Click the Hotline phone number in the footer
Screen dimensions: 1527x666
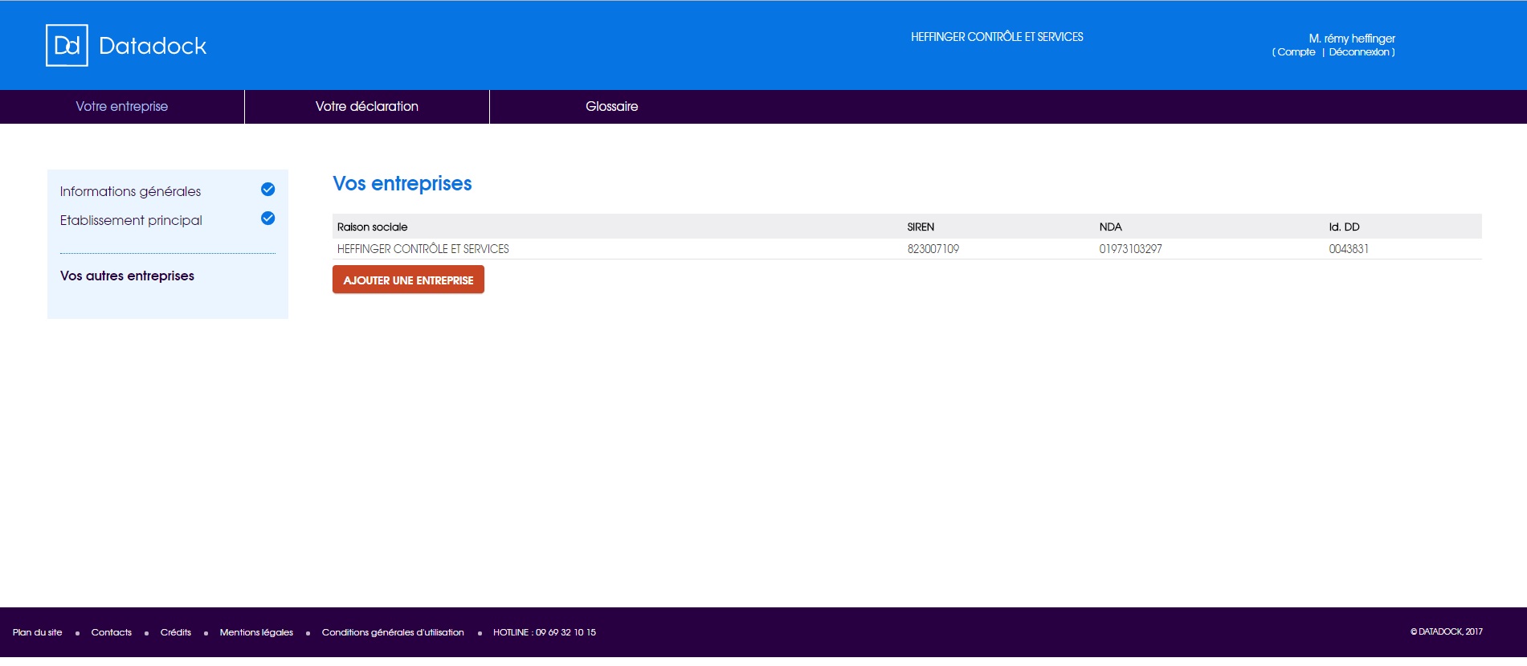[545, 633]
